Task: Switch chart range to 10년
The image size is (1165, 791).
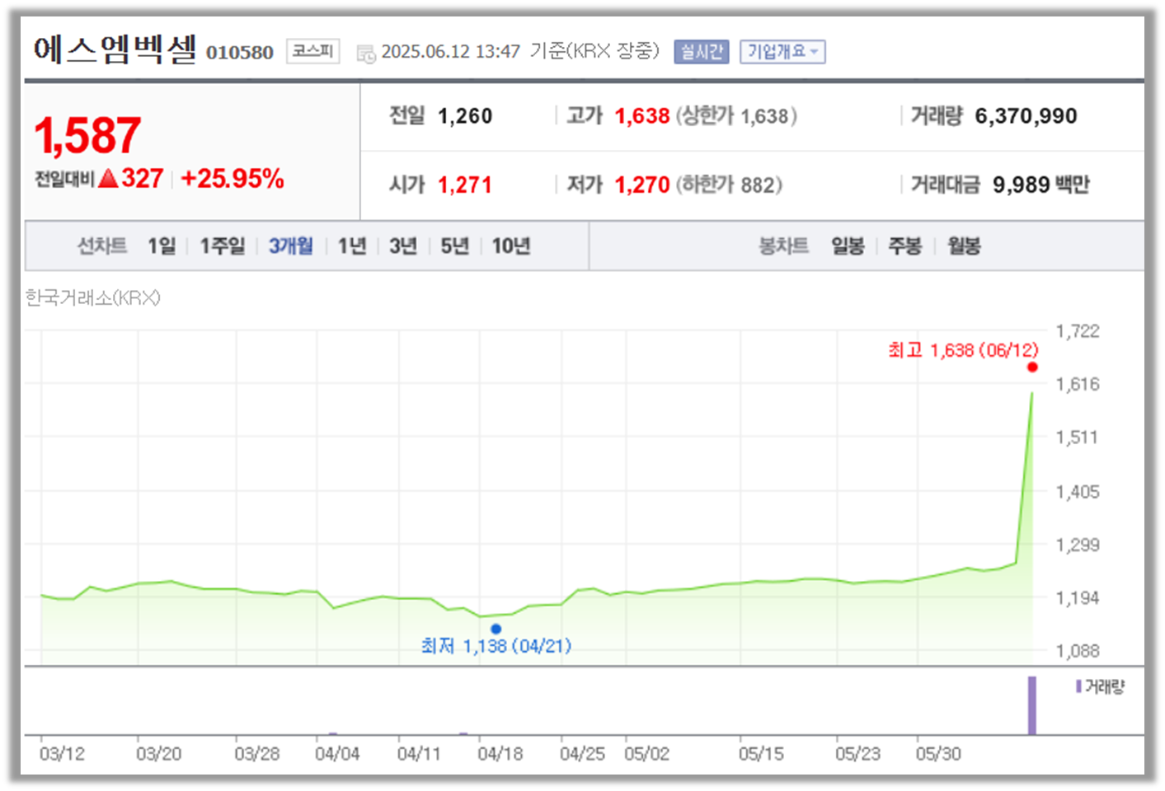Action: 511,246
